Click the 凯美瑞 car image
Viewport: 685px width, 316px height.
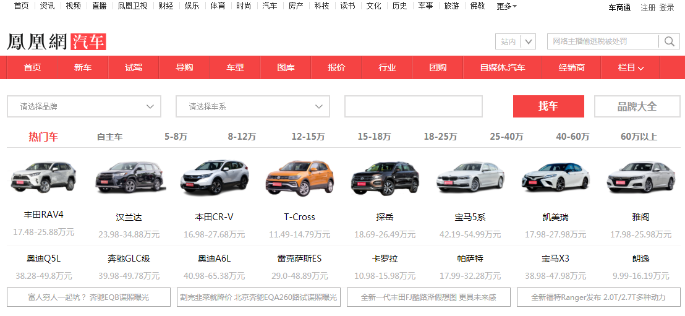[555, 177]
